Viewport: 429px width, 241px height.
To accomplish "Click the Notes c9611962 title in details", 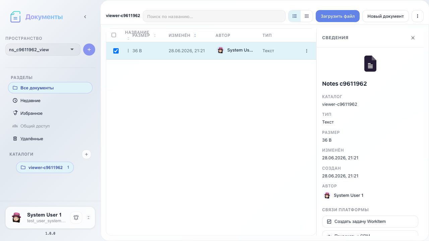I will 345,84.
